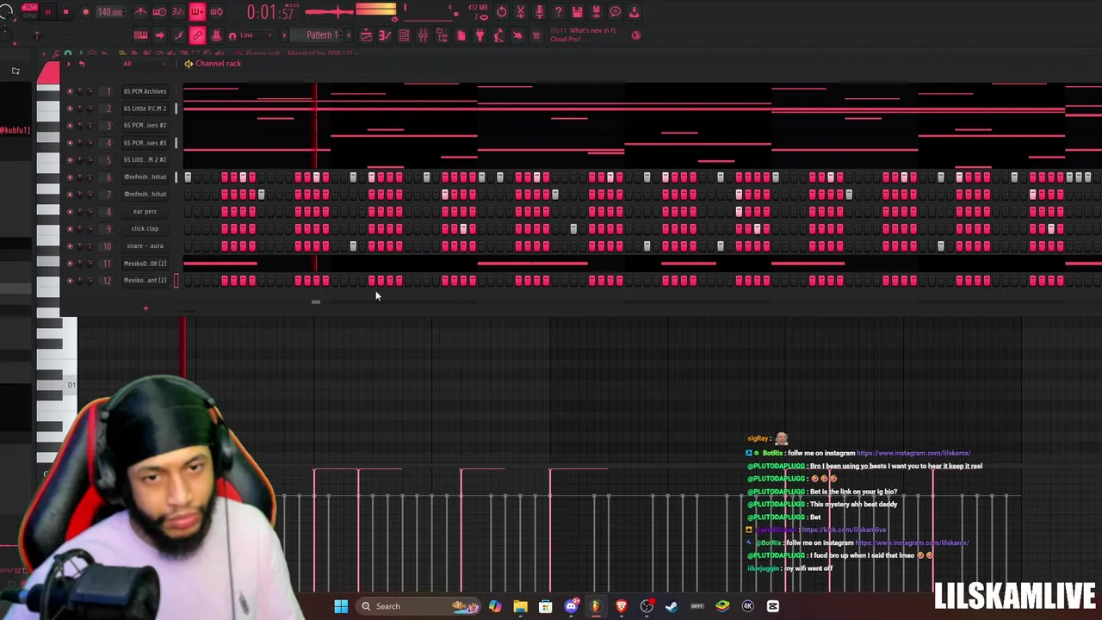Stop playback with the stop button
The height and width of the screenshot is (620, 1102).
[65, 12]
